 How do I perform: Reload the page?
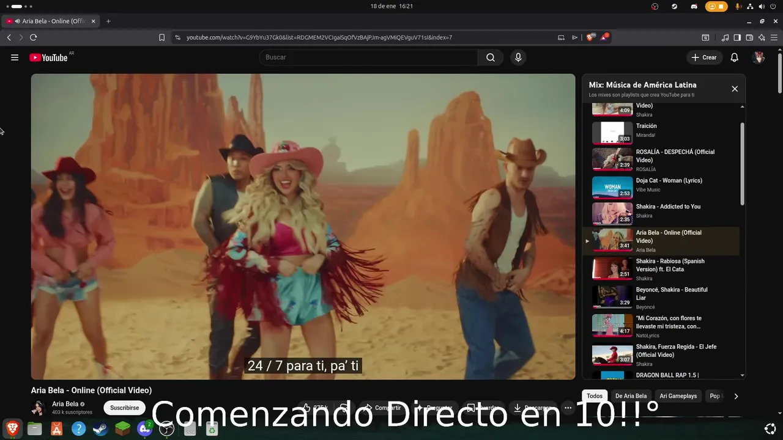pos(33,37)
